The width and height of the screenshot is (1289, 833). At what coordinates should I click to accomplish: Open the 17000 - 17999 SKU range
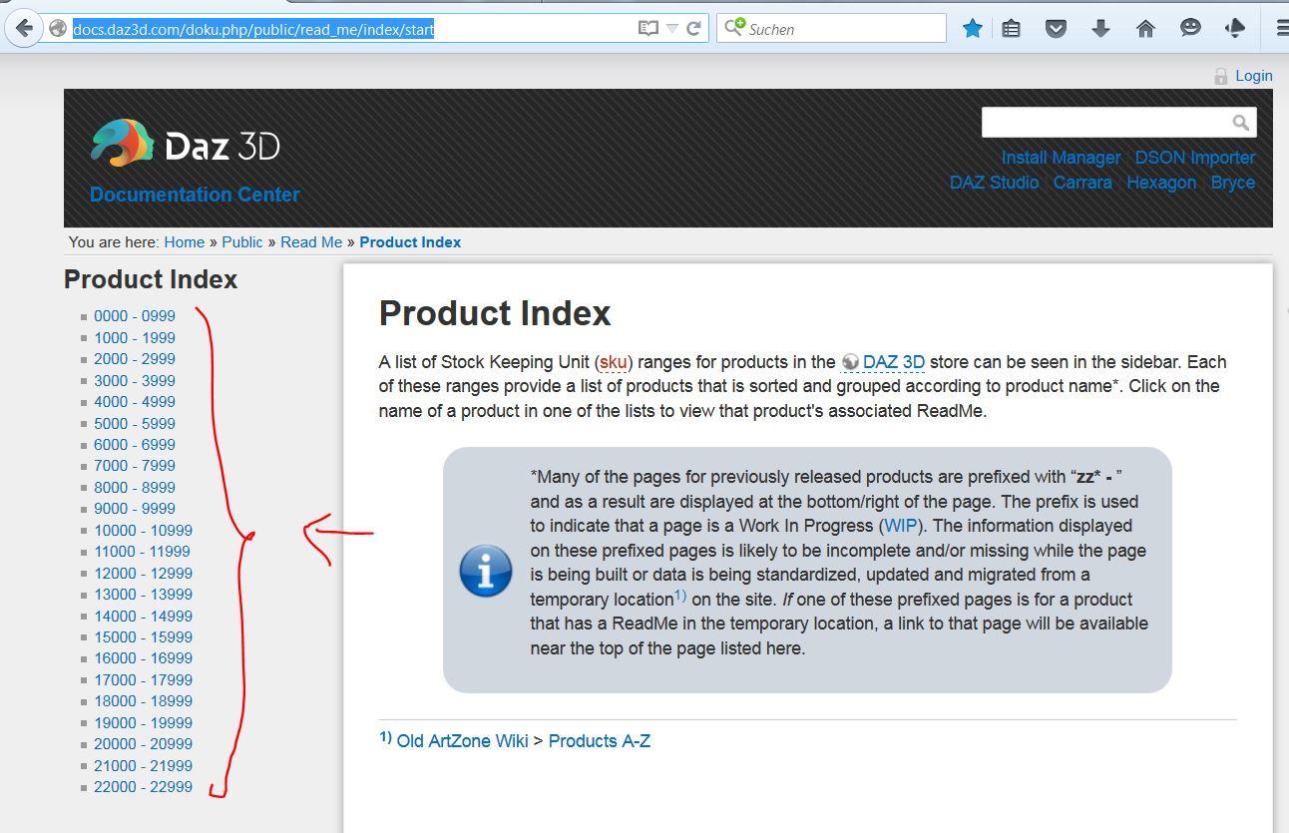click(144, 680)
